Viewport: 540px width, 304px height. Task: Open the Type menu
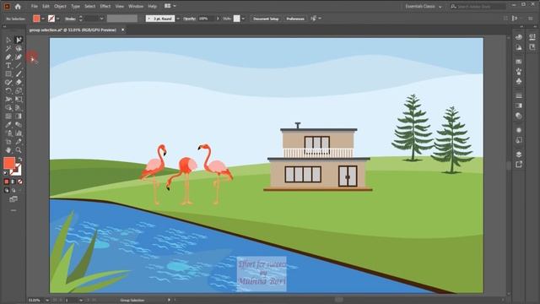(75, 6)
